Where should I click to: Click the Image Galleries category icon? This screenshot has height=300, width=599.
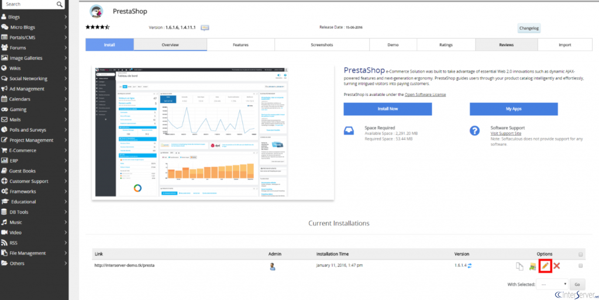(x=5, y=58)
